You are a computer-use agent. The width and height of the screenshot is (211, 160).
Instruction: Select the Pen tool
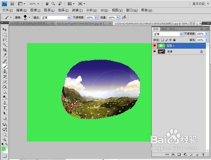coord(5,103)
